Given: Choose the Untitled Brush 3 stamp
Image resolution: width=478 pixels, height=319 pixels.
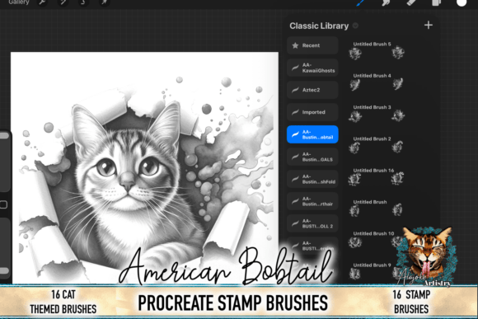Looking at the screenshot, I should pyautogui.click(x=377, y=113).
